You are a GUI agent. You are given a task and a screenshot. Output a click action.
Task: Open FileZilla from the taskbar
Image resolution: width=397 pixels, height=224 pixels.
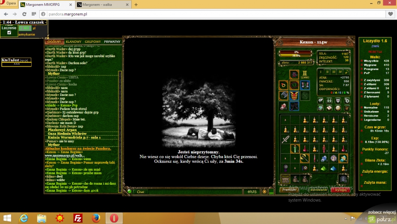click(x=78, y=218)
